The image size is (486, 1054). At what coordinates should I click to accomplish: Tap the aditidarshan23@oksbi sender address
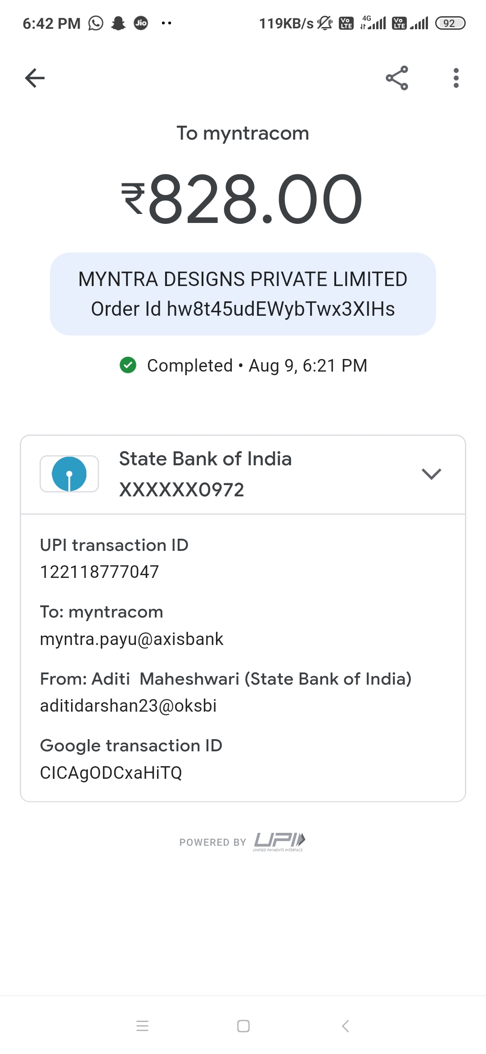coord(128,706)
